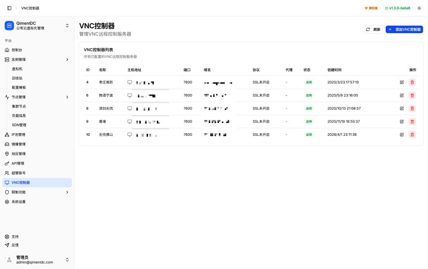Collapse the 实例管理 section chevron

pyautogui.click(x=67, y=59)
